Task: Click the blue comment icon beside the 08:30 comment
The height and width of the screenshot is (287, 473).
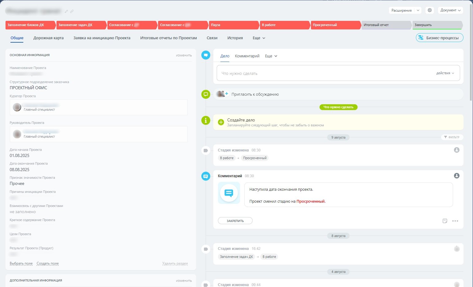Action: click(206, 176)
